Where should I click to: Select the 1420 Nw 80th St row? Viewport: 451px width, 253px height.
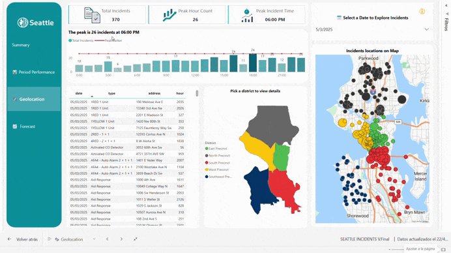click(127, 121)
